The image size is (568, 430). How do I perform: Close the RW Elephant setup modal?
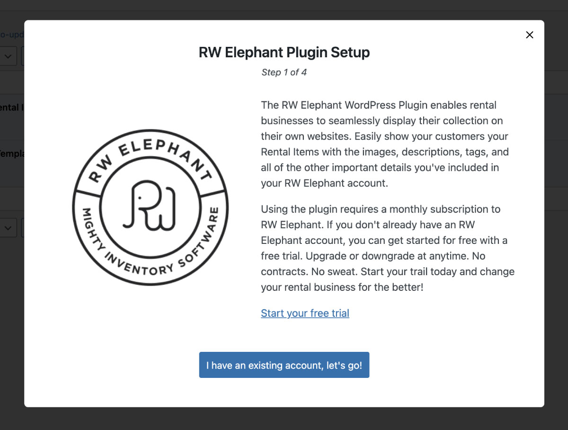(x=530, y=35)
